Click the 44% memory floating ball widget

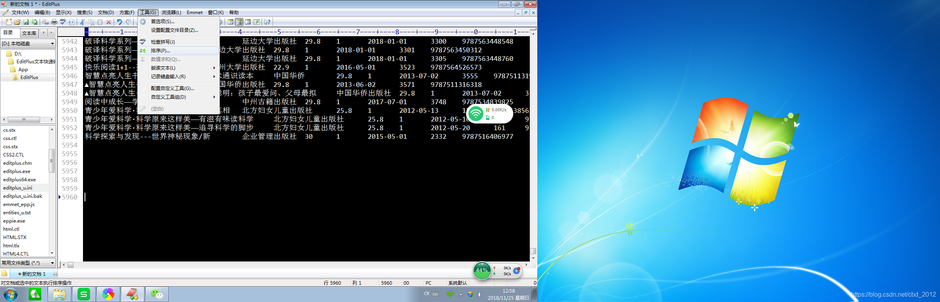(482, 271)
